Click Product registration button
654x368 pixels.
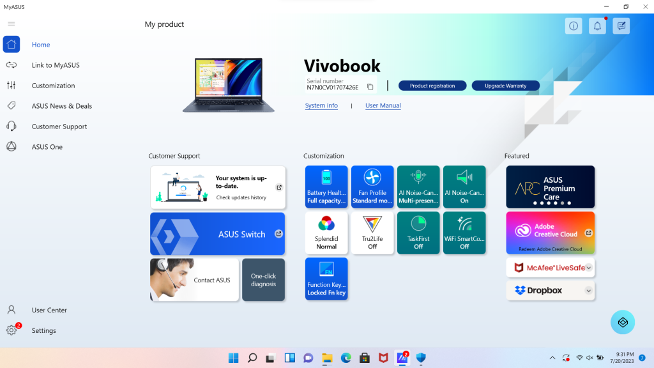[x=432, y=86]
